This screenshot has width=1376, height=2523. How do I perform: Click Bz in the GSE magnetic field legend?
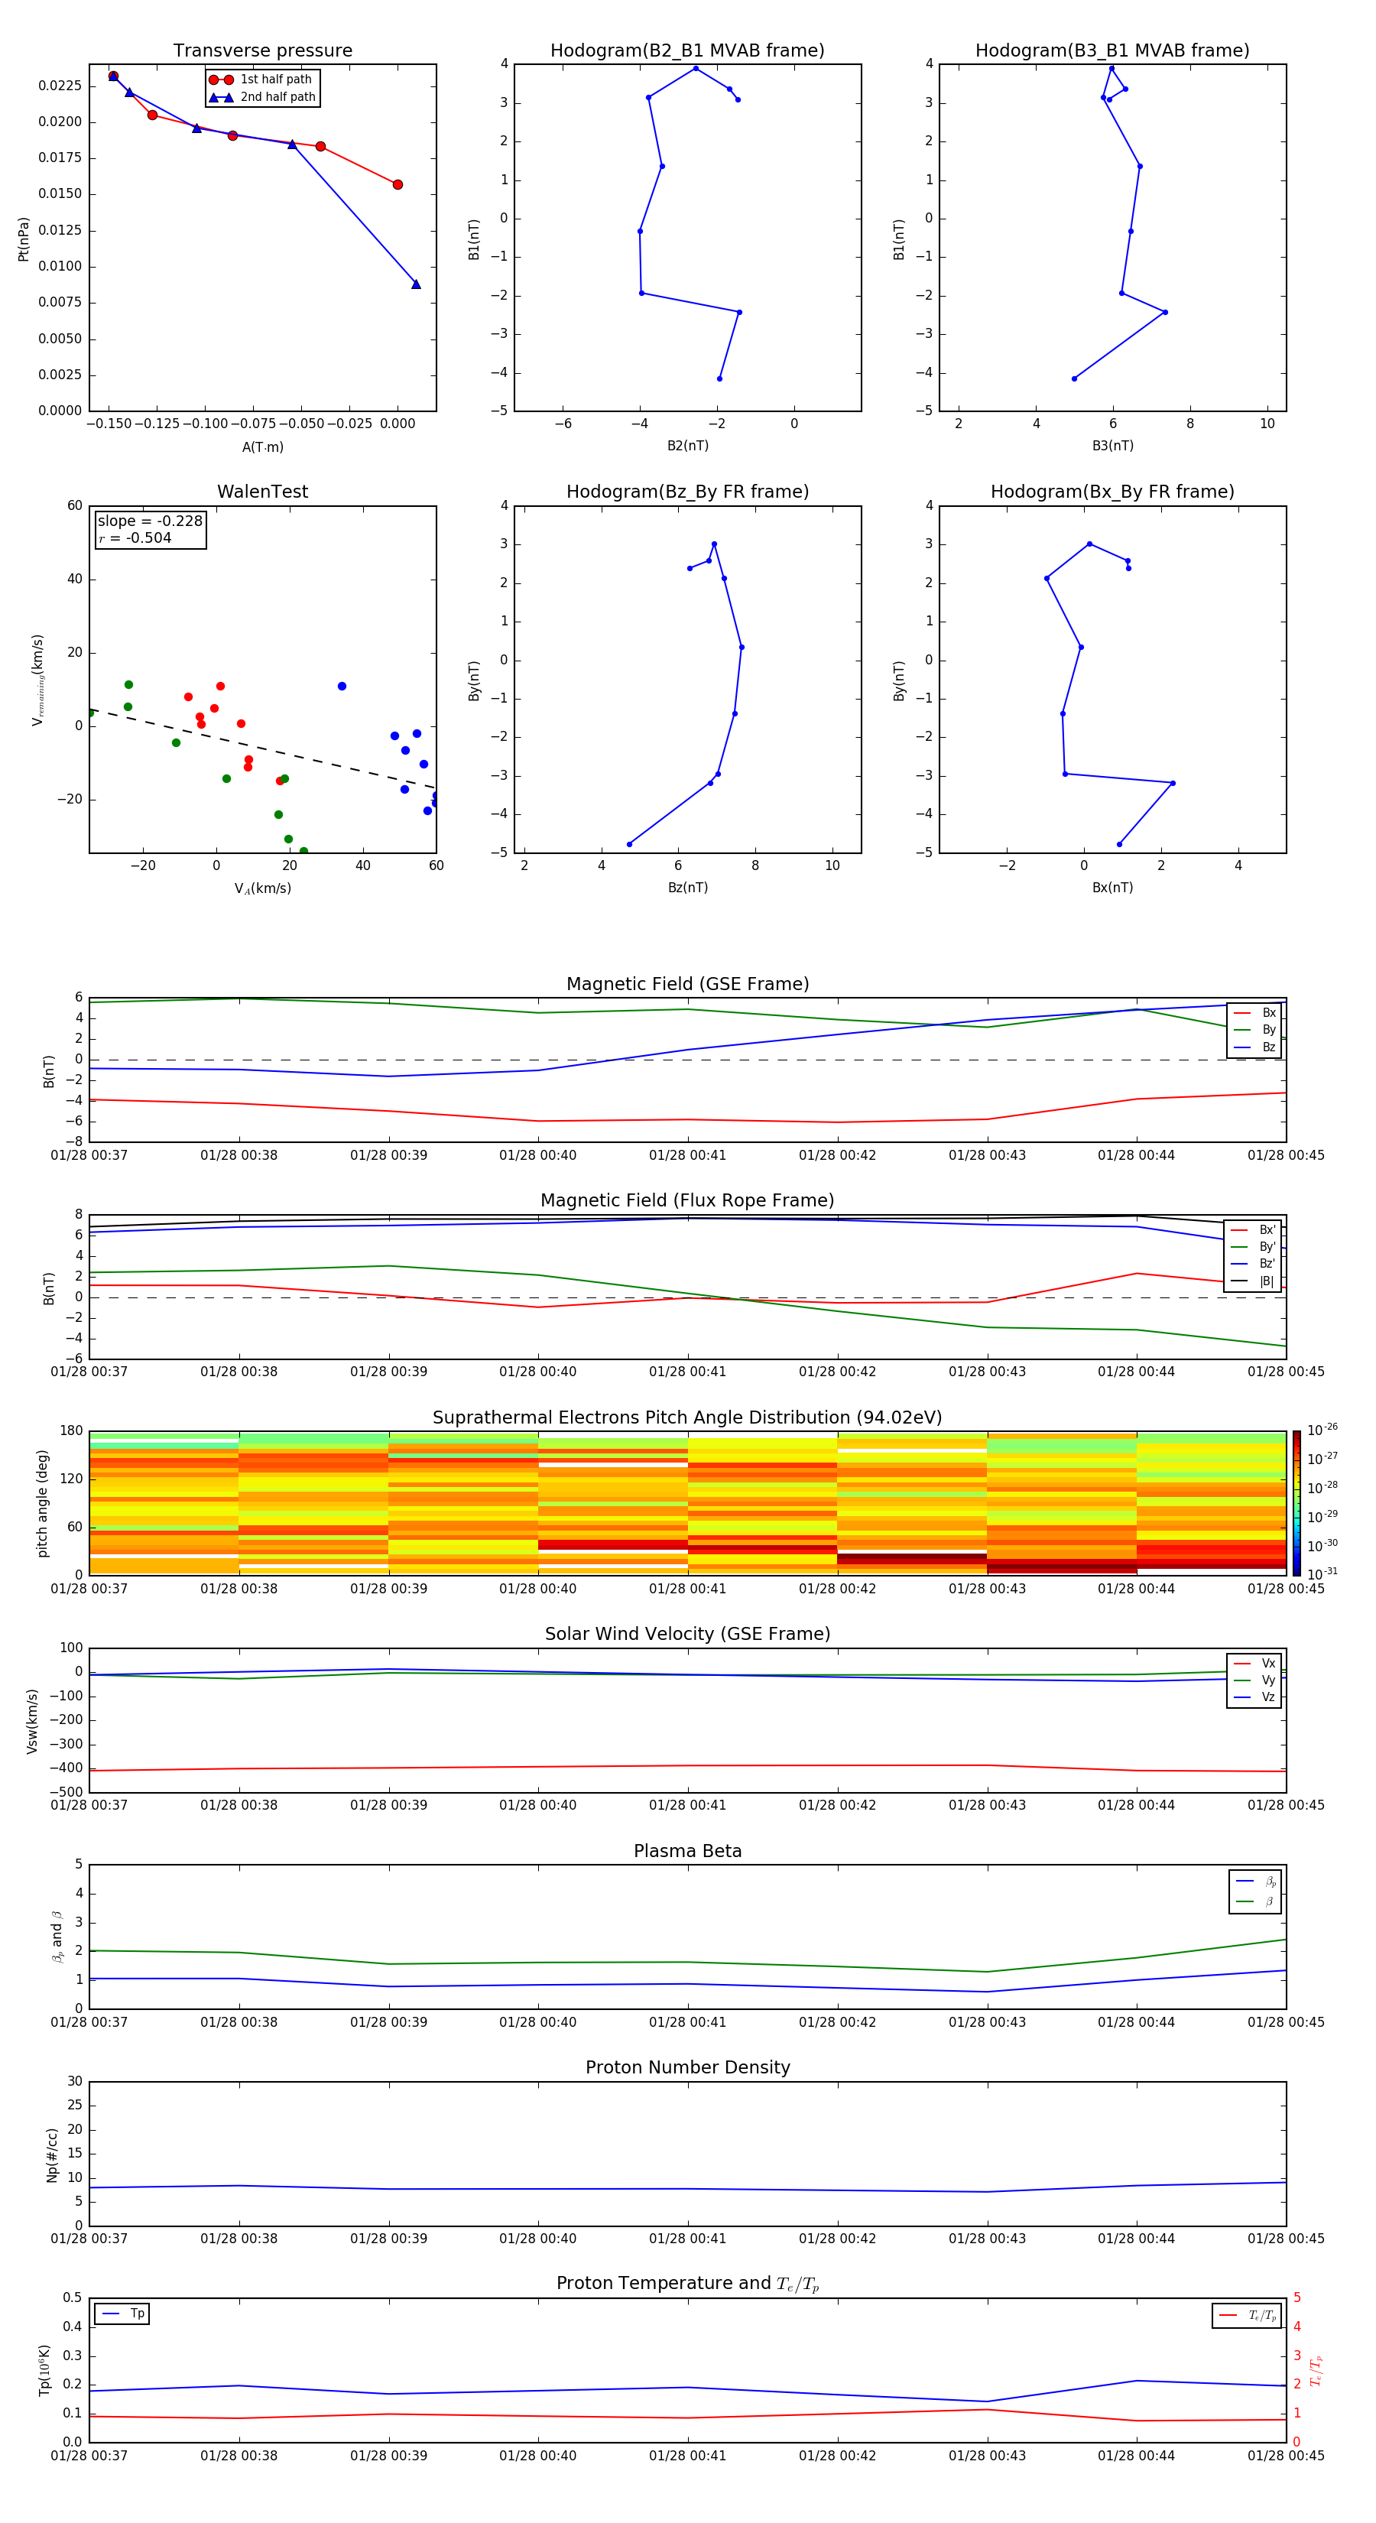(x=1254, y=1047)
